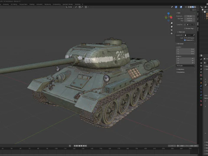Open the World properties tab icon
Screen dimensions: 208x156
[201, 75]
